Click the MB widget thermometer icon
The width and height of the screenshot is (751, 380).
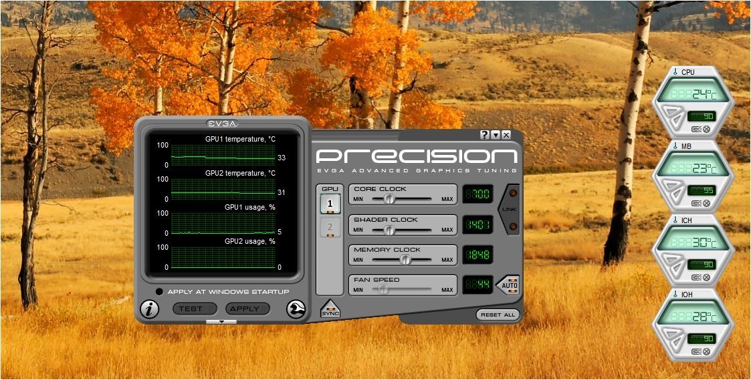(x=675, y=146)
